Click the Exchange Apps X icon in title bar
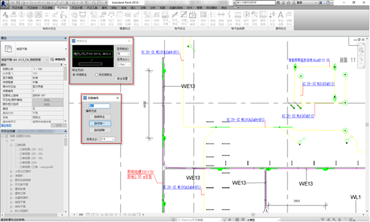The width and height of the screenshot is (370, 222). [x=320, y=2]
